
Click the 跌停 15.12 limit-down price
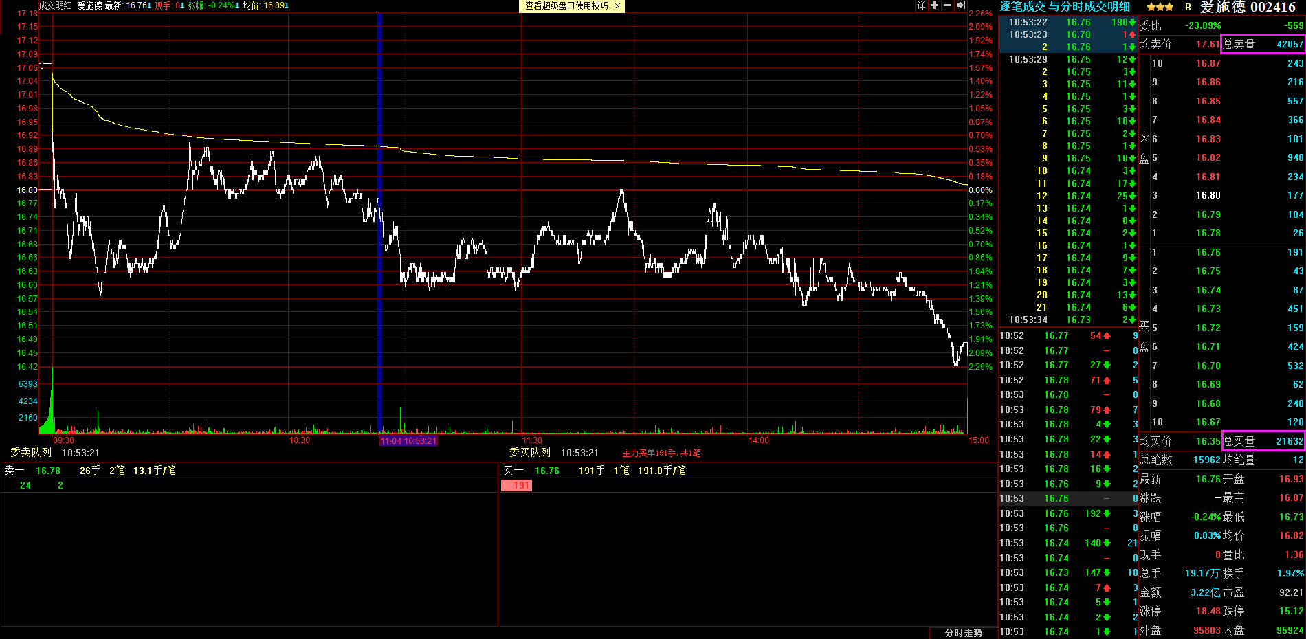[1291, 611]
